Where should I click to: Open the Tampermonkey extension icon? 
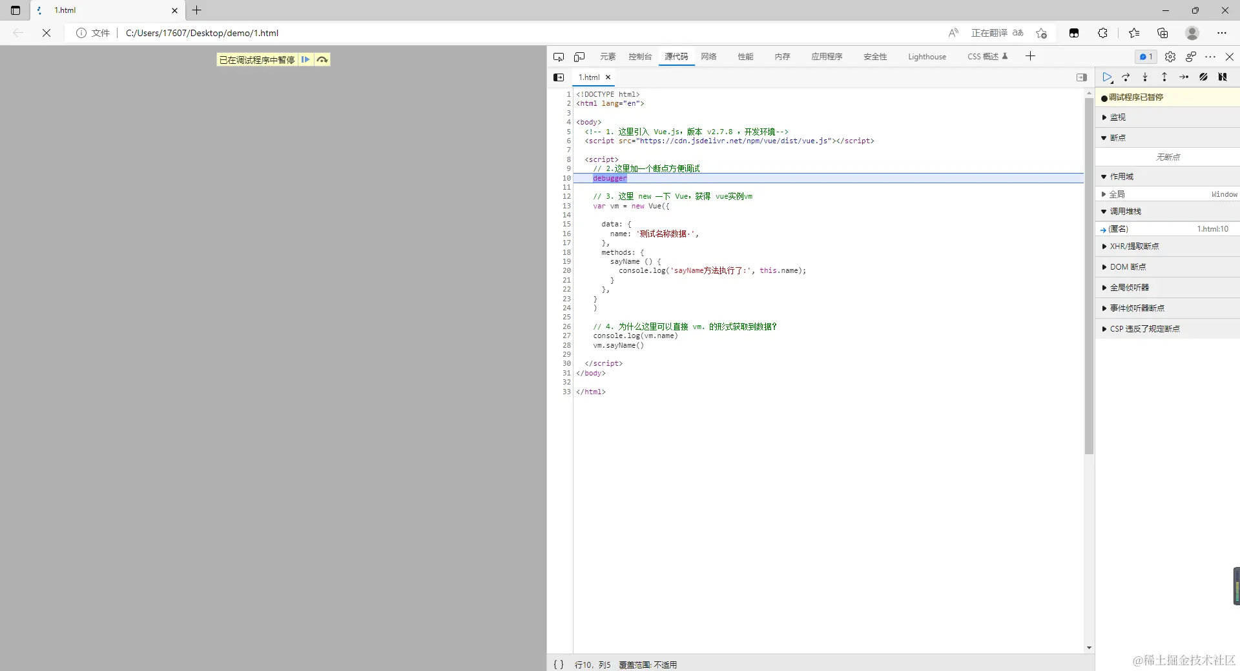click(x=1074, y=33)
